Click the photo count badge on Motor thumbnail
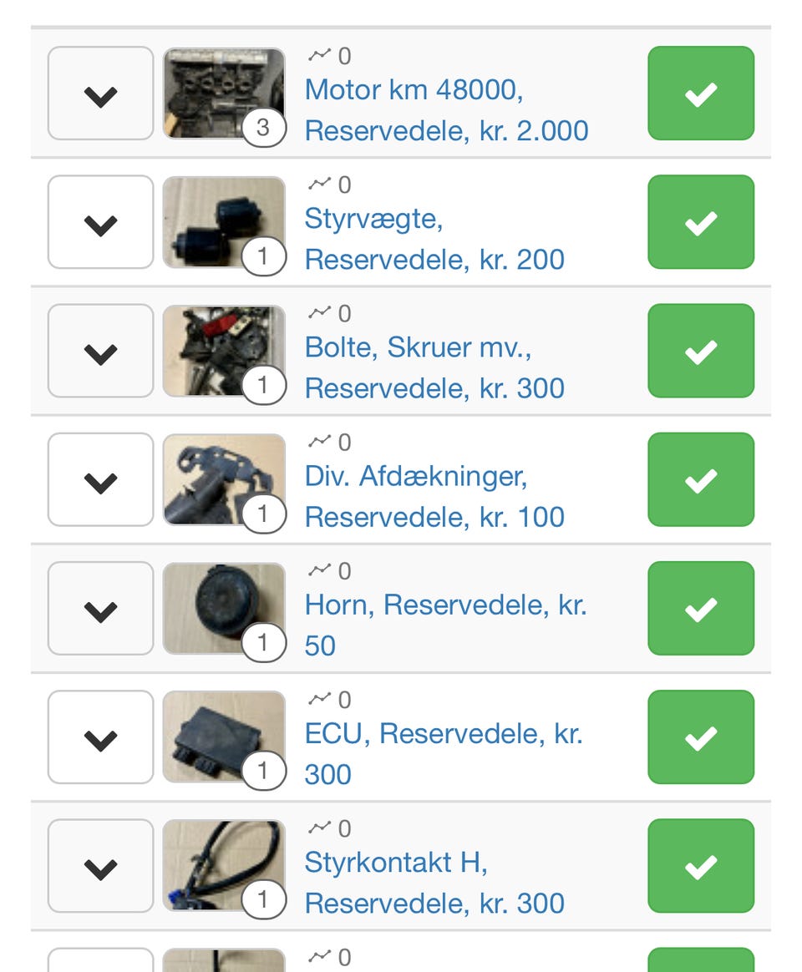Image resolution: width=802 pixels, height=972 pixels. pyautogui.click(x=263, y=129)
